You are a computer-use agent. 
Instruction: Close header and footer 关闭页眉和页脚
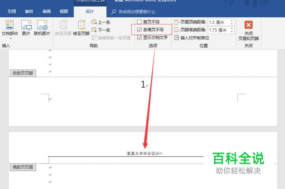pos(248,30)
